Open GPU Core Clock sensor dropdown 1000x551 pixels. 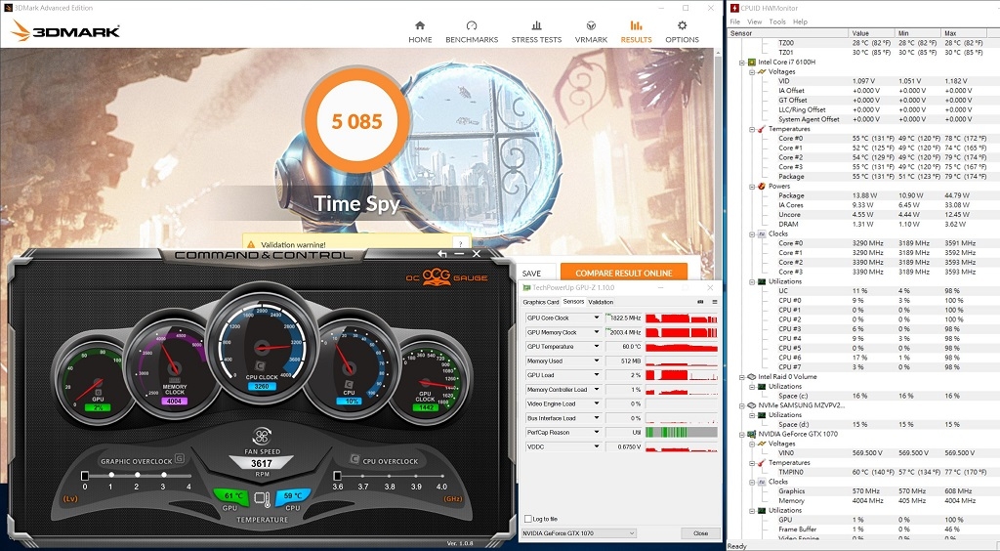click(x=597, y=318)
